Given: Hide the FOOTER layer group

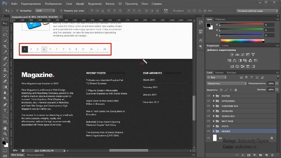Looking at the screenshot, I should (209, 96).
